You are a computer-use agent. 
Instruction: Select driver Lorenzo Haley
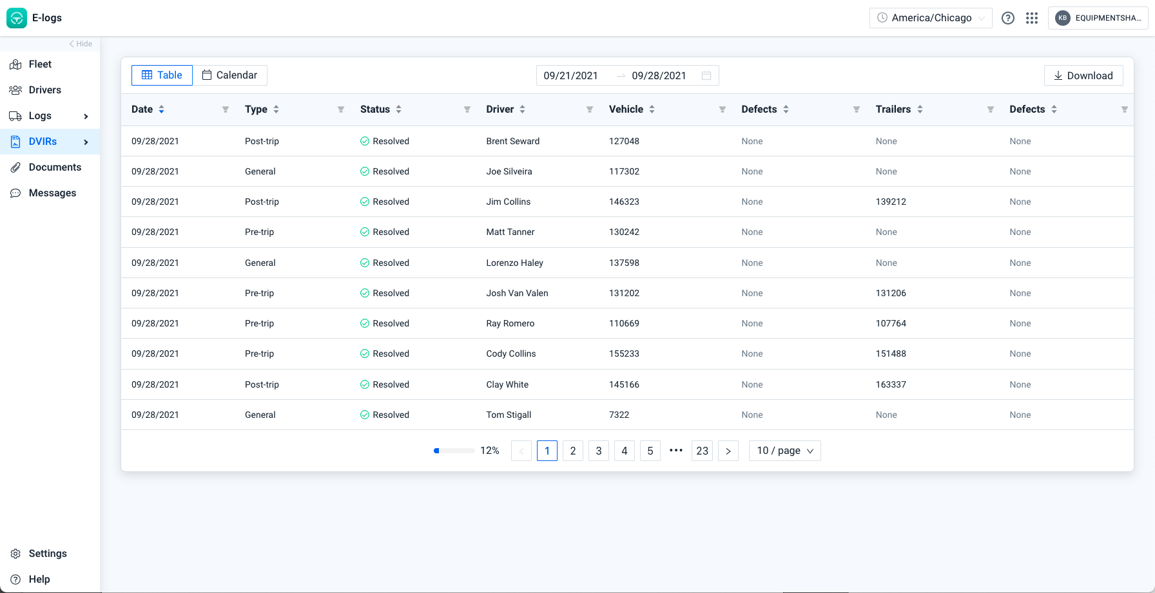(514, 263)
